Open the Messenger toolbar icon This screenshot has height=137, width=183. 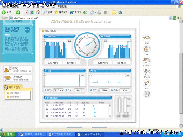[120, 12]
